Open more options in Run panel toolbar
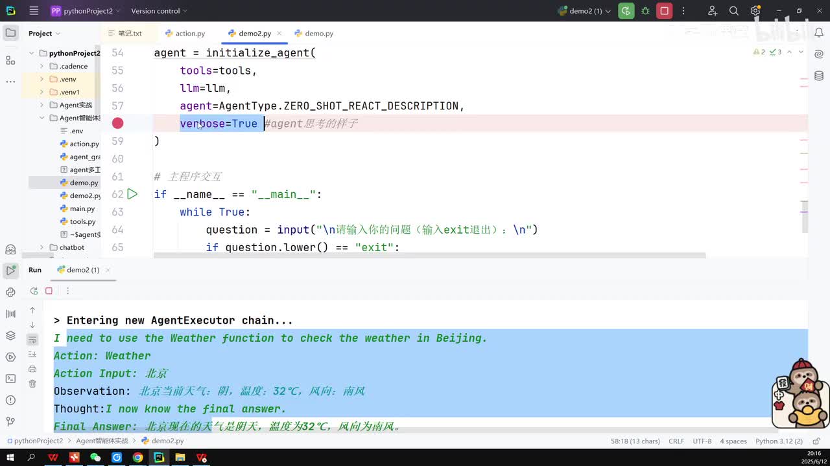Viewport: 830px width, 466px height. click(x=67, y=291)
